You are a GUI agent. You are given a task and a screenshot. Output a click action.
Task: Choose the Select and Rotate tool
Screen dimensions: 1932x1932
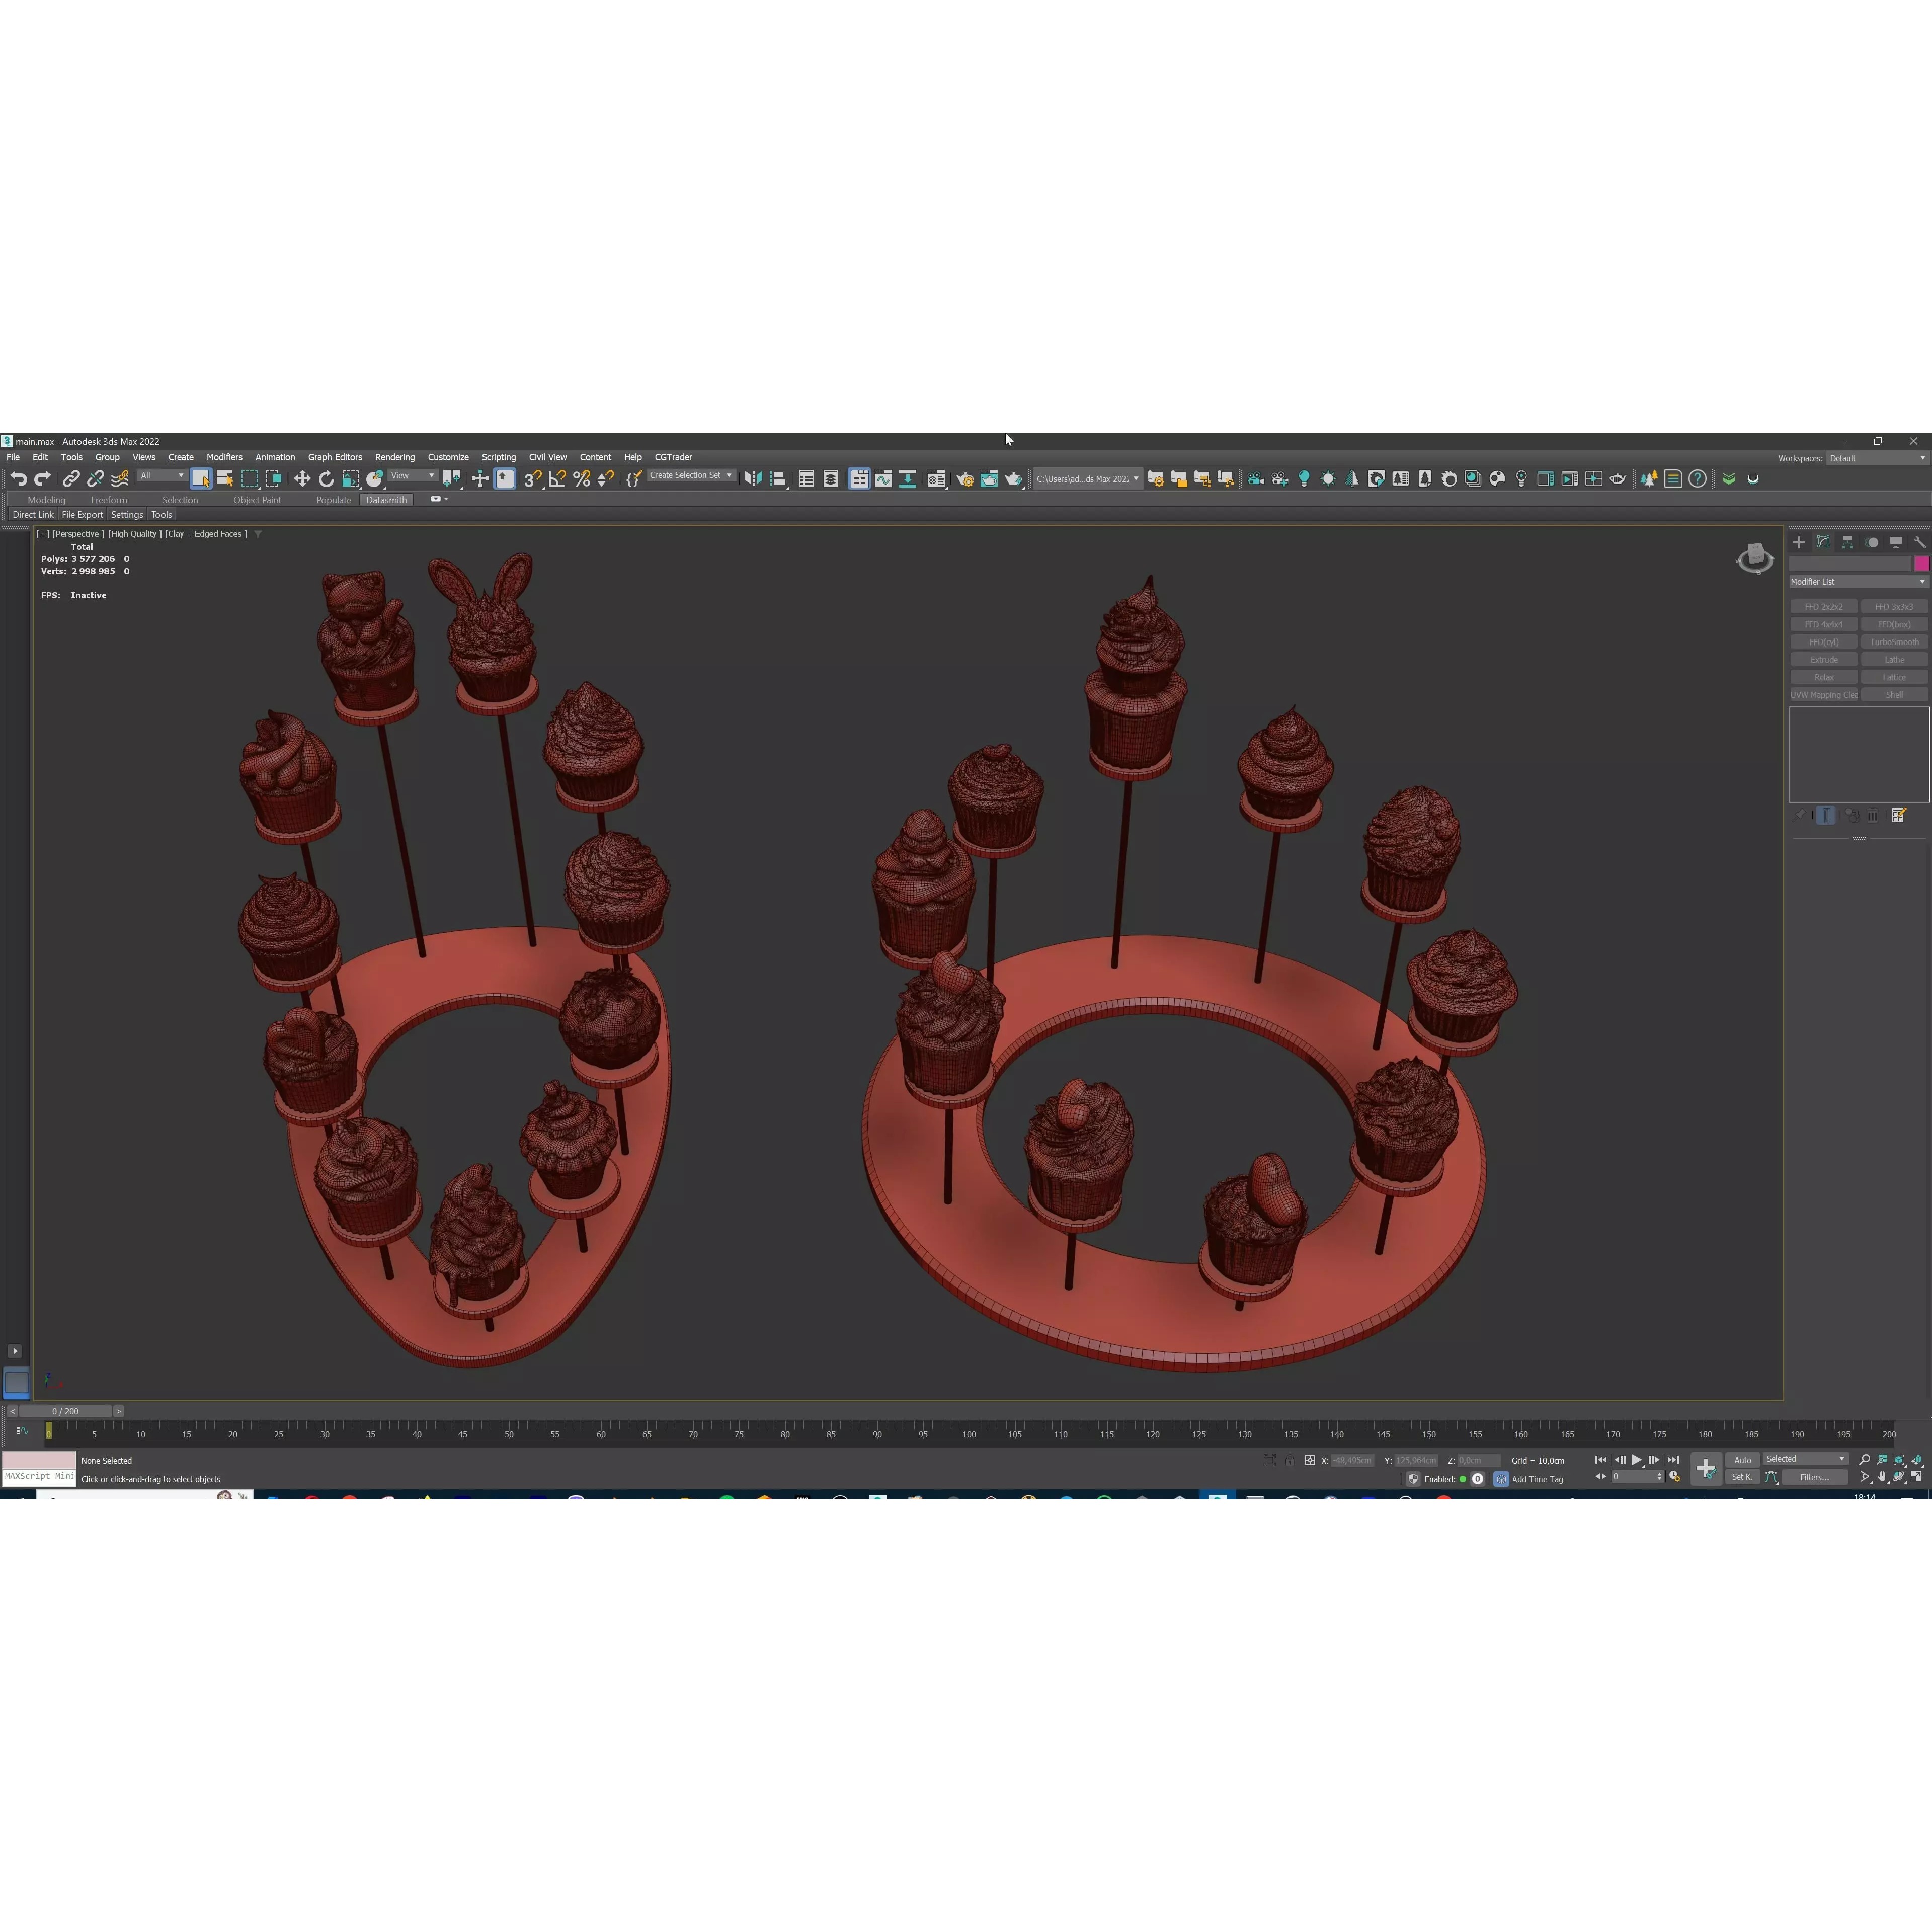(x=326, y=479)
